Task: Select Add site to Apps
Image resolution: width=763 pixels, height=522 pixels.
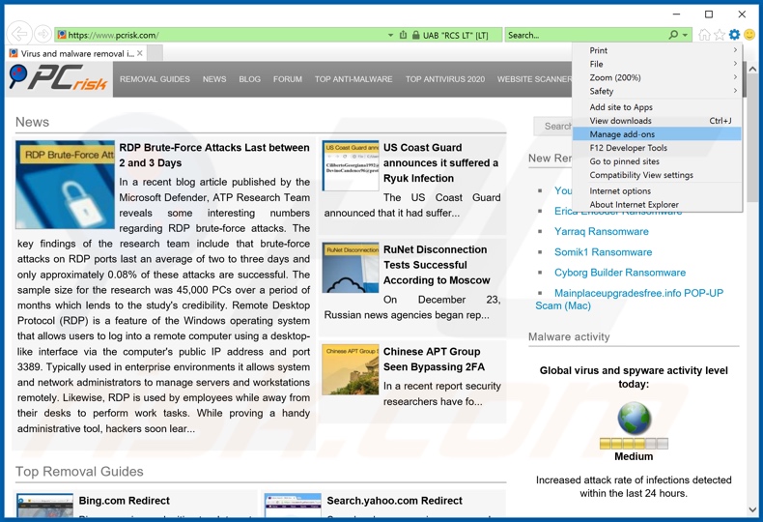Action: click(657, 107)
